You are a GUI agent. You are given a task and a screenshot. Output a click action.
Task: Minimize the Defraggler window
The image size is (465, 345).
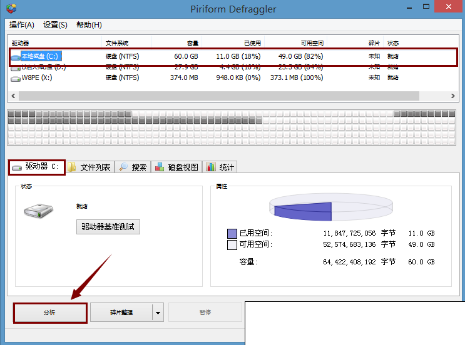pyautogui.click(x=409, y=7)
